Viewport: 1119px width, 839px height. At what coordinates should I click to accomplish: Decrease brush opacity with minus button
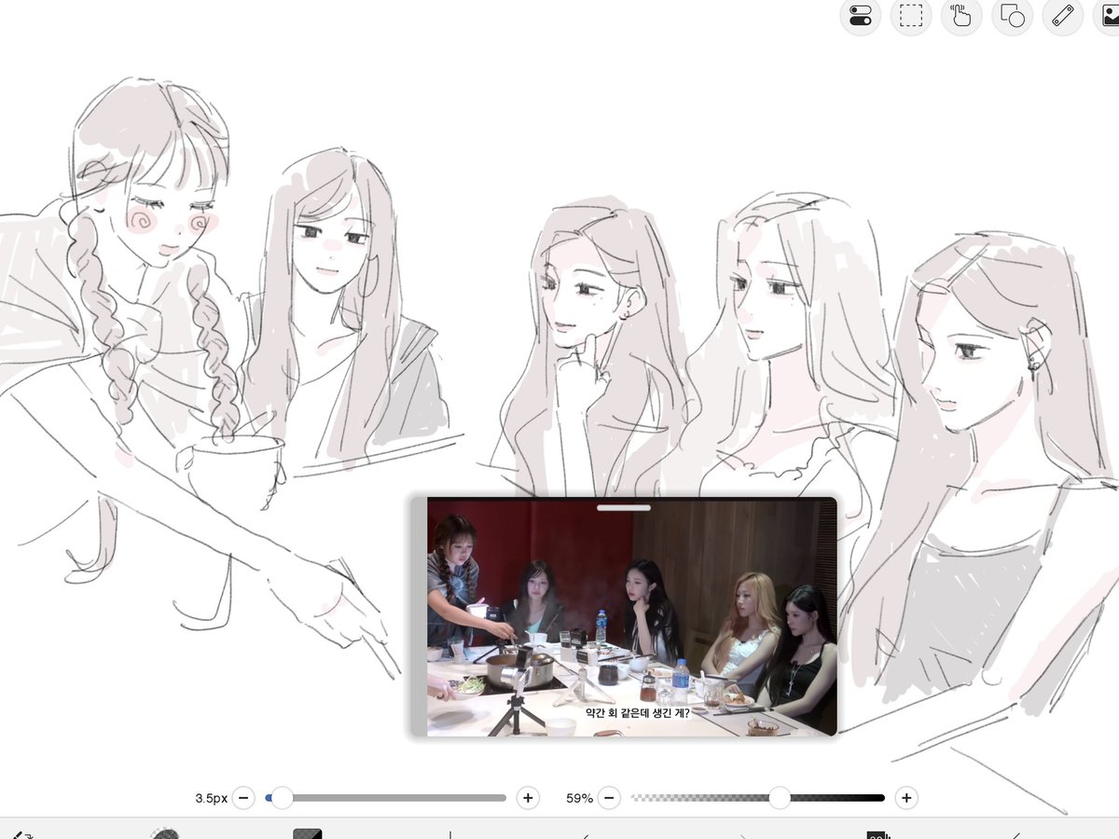click(609, 798)
